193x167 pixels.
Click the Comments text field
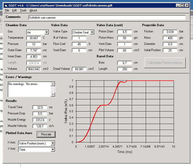(x=107, y=18)
